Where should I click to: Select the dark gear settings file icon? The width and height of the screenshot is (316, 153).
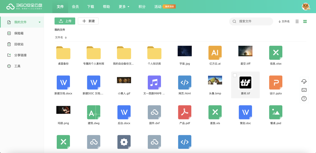tap(124, 142)
